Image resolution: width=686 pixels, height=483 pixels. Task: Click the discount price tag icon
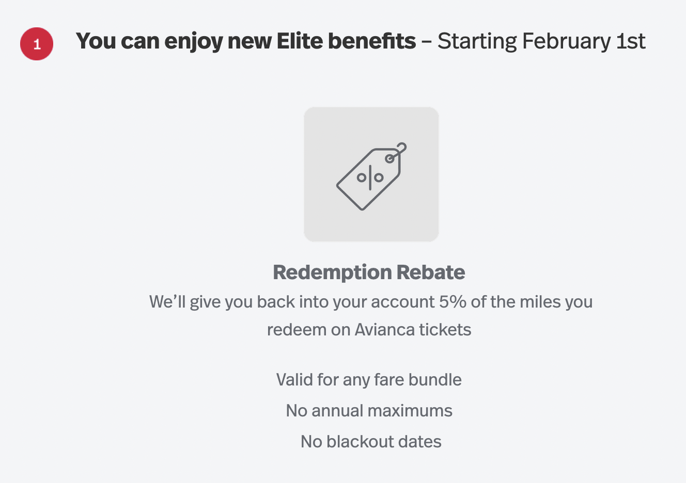click(371, 176)
